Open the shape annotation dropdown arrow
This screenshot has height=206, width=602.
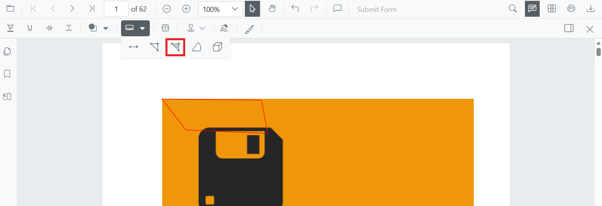[106, 28]
